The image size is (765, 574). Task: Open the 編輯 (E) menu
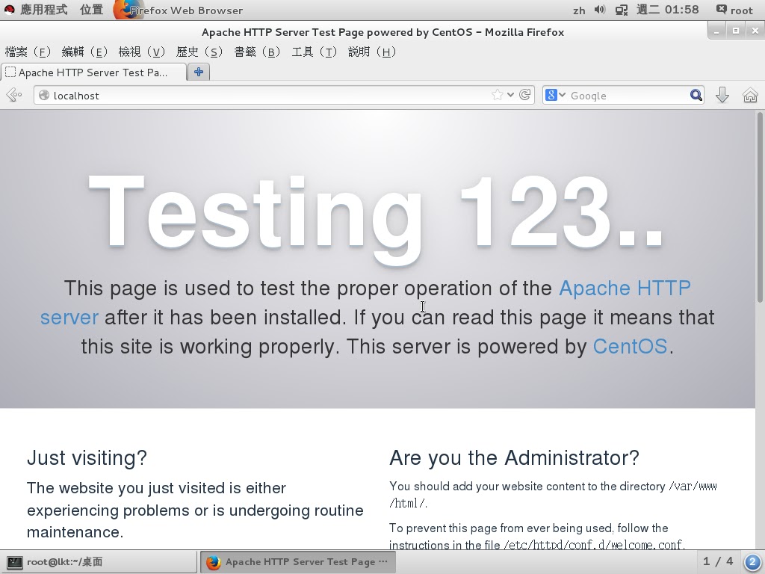point(85,52)
